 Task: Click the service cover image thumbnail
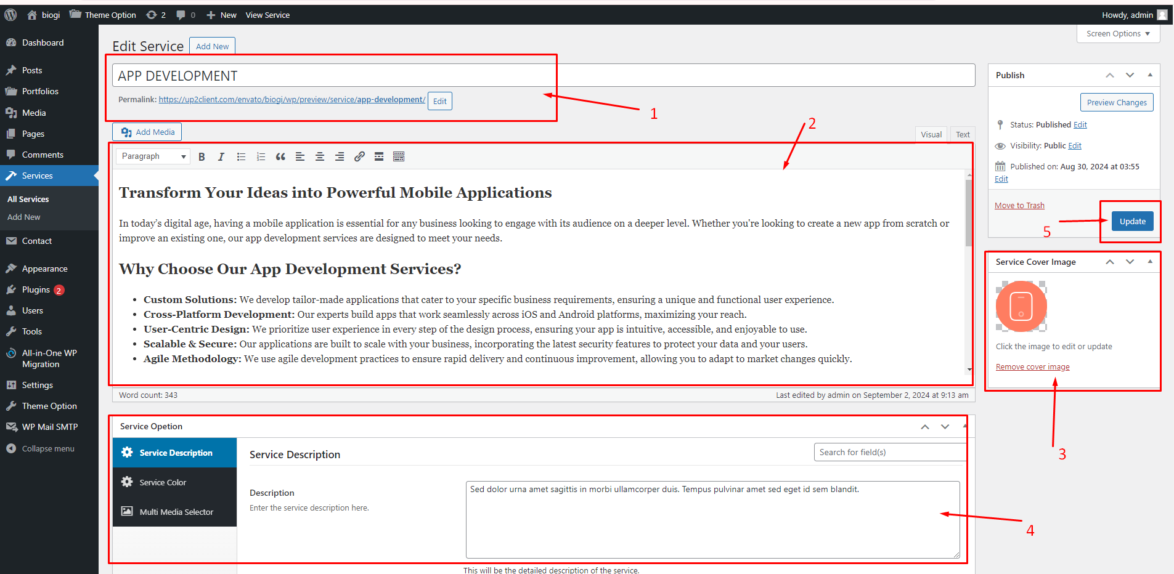[x=1021, y=307]
